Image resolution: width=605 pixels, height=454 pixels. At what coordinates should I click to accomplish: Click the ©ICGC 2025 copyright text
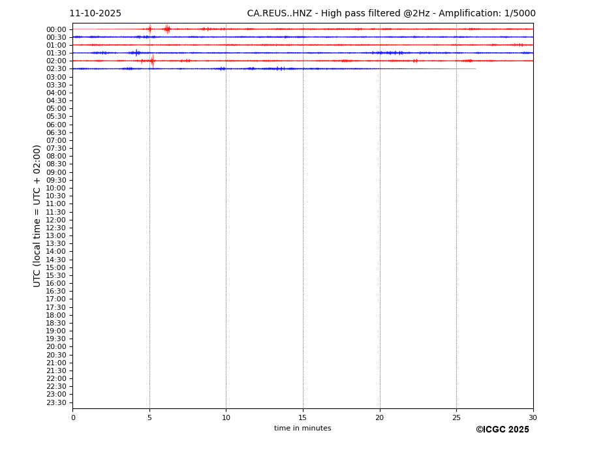[x=502, y=430]
